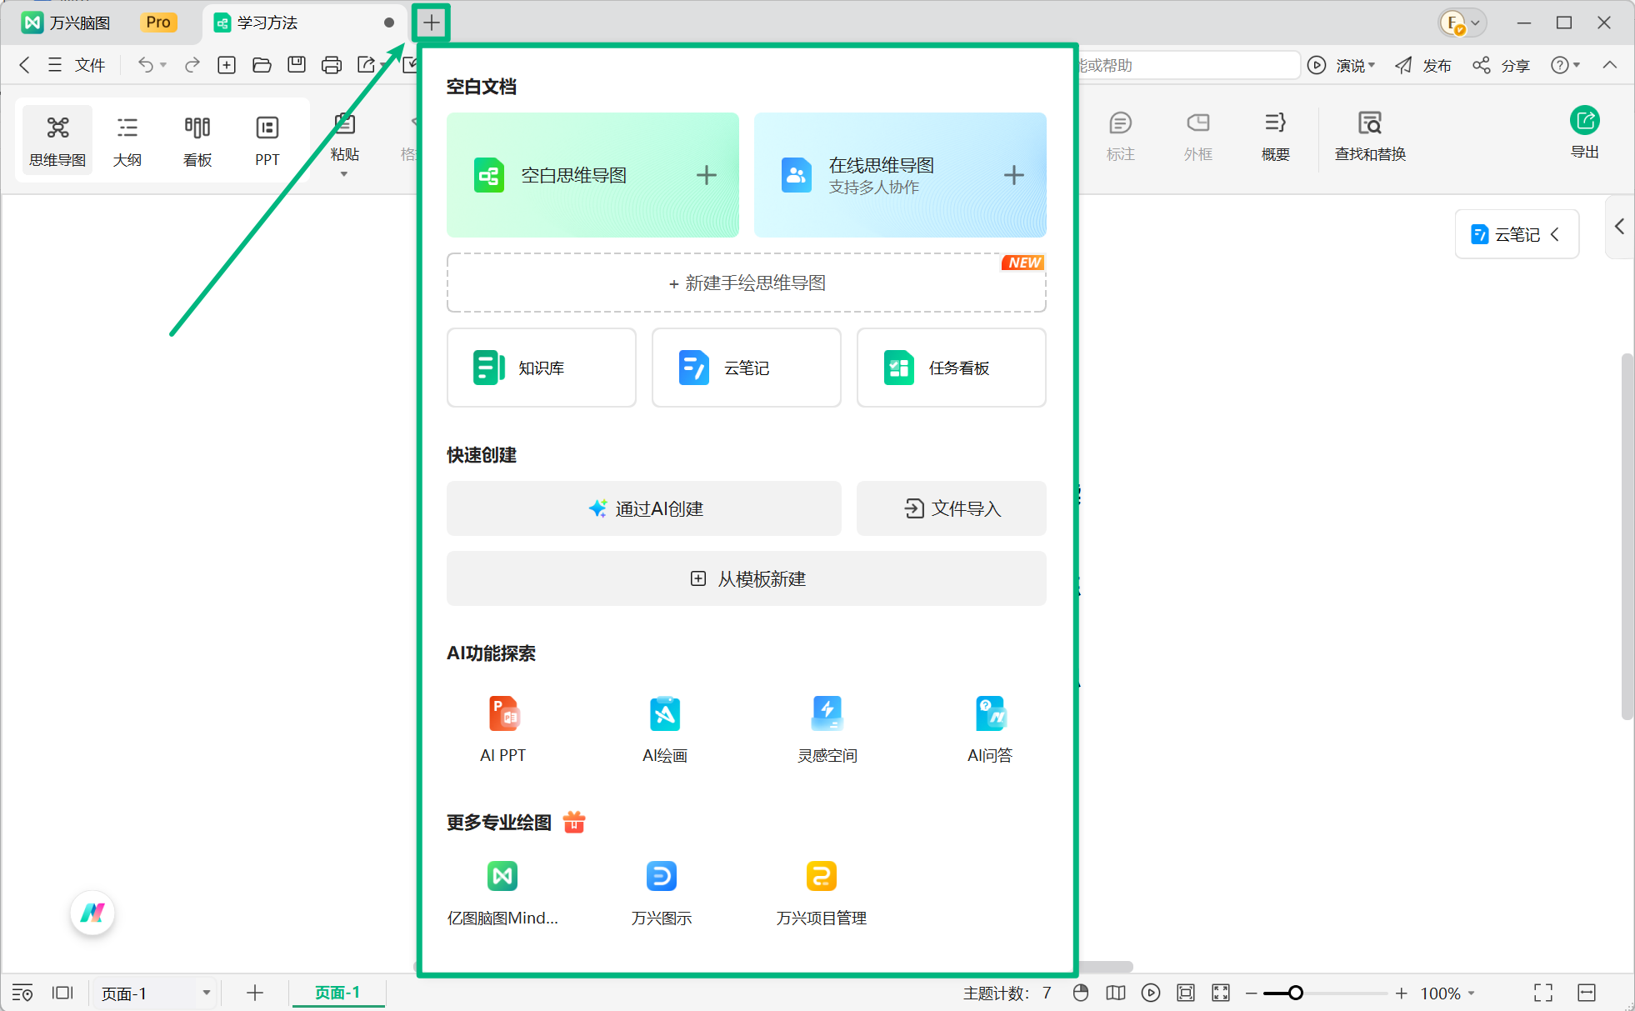Click the 标注 callout tool

(x=1120, y=137)
